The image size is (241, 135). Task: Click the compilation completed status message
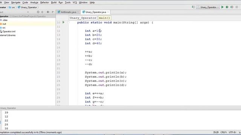31,132
